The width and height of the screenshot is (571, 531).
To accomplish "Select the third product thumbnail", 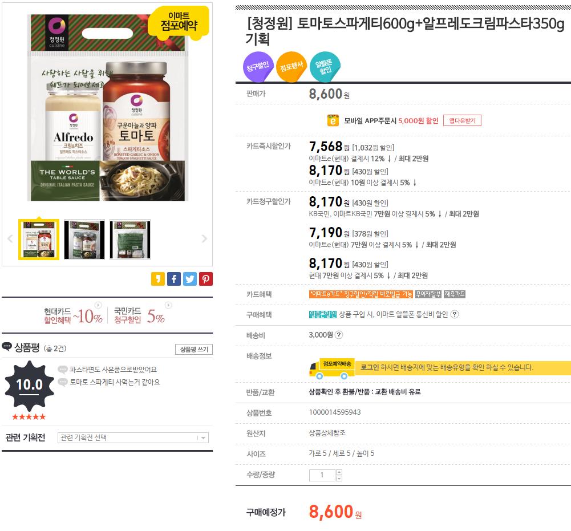I will point(130,240).
